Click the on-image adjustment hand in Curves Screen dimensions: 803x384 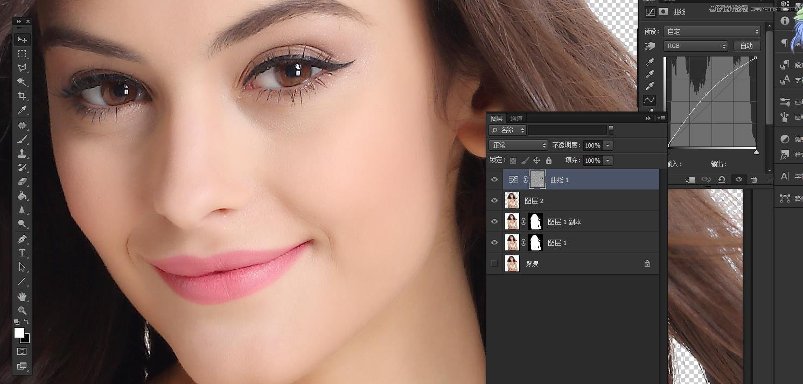pyautogui.click(x=650, y=46)
